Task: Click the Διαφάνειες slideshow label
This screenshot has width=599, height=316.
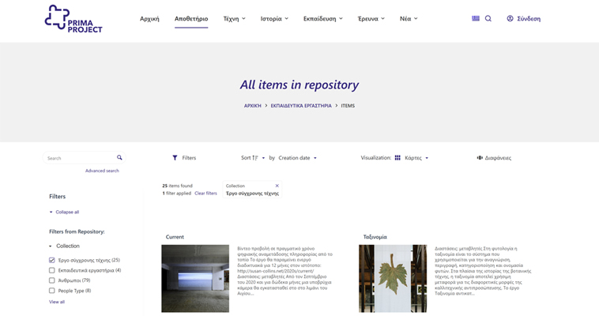Action: (498, 158)
